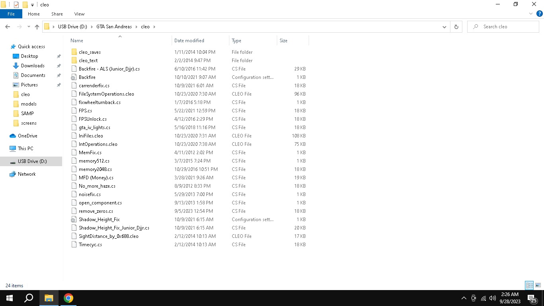Expand cleo breadcrumb chevron
Image resolution: width=544 pixels, height=306 pixels.
tap(154, 27)
